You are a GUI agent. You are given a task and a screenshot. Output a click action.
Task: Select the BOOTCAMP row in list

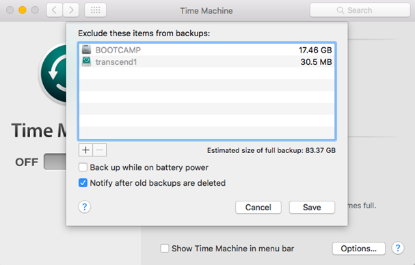(206, 50)
